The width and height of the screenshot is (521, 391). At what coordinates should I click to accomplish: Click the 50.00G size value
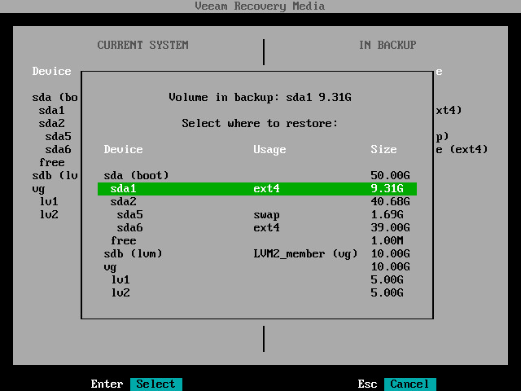(x=390, y=176)
